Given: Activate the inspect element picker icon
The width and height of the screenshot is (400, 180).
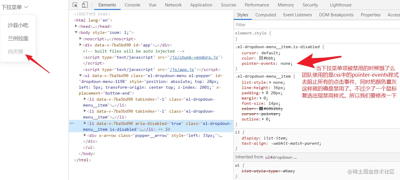Looking at the screenshot, I should coord(75,5).
